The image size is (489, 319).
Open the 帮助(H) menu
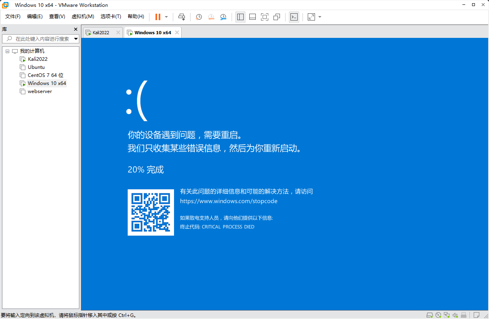136,17
